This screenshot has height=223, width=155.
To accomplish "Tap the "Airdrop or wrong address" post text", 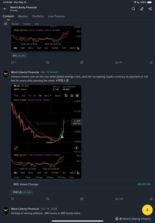I will pos(45,213).
